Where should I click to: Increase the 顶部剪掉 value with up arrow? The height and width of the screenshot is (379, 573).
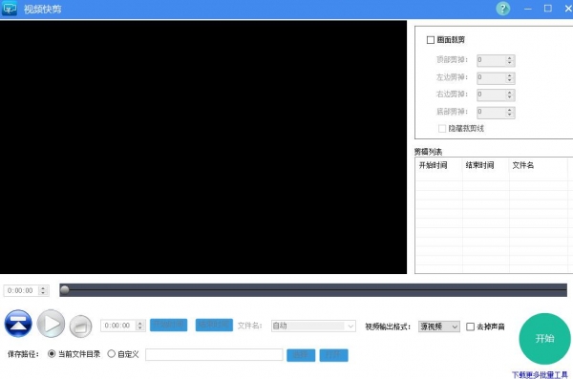(510, 57)
